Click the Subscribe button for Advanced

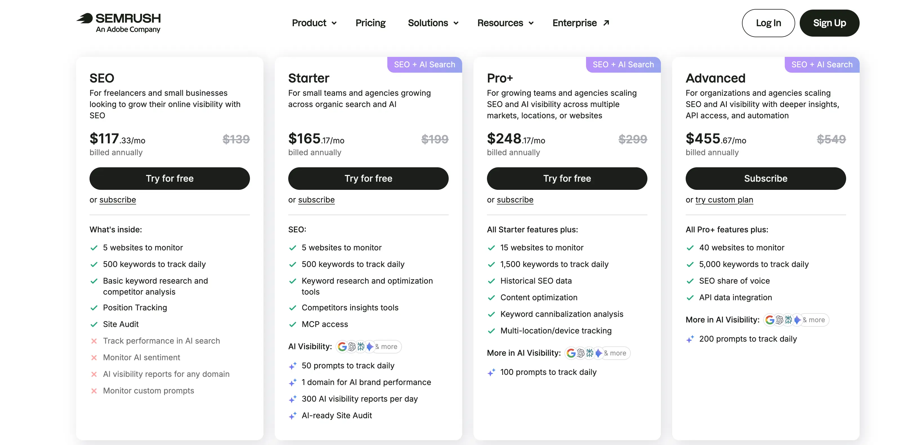coord(765,179)
